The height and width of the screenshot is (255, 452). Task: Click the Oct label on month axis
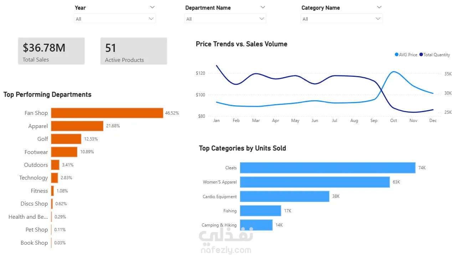(x=394, y=121)
